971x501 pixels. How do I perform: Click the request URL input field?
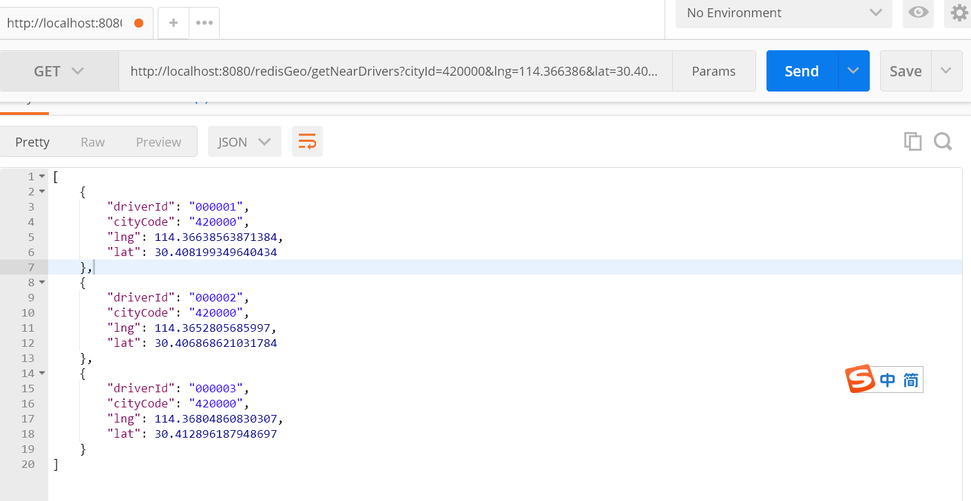tap(395, 71)
